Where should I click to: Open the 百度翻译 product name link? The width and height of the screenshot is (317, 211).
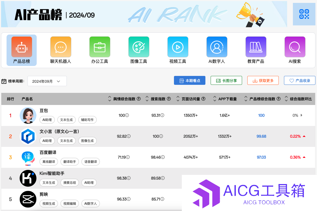pos(48,153)
